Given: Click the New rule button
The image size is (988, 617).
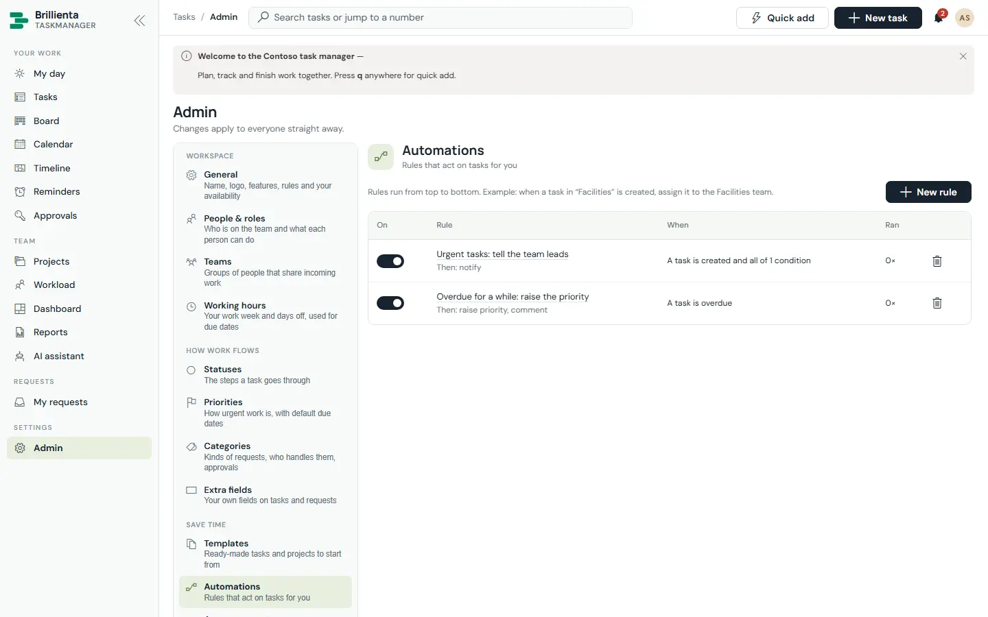Looking at the screenshot, I should click(x=928, y=192).
